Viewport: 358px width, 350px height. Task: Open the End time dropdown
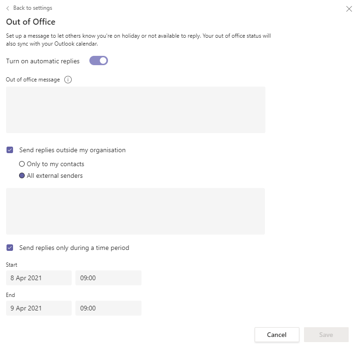click(108, 308)
